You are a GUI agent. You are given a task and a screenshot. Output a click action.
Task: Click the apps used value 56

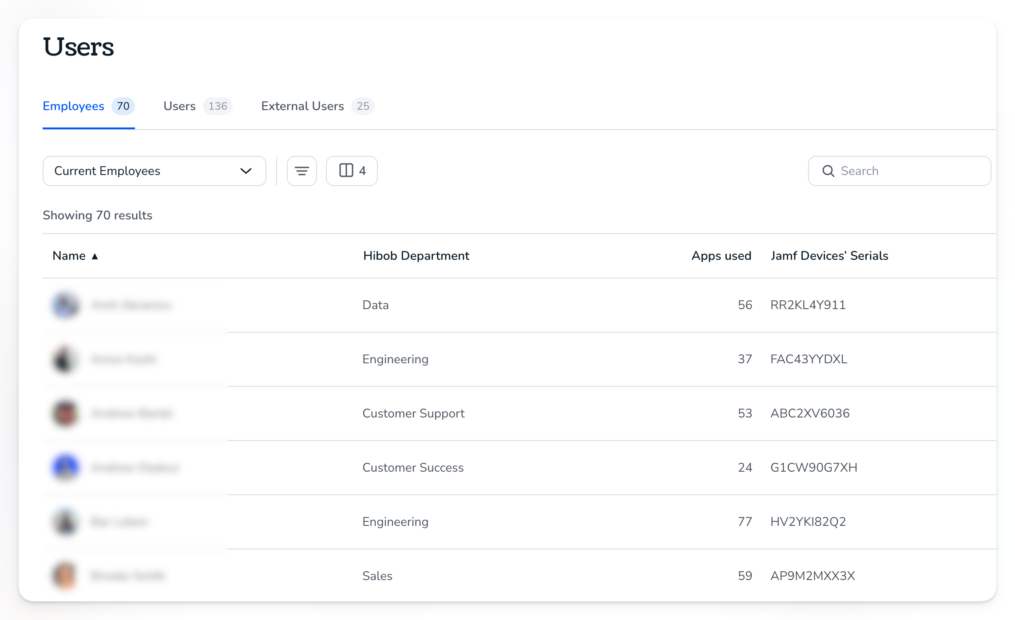click(745, 305)
